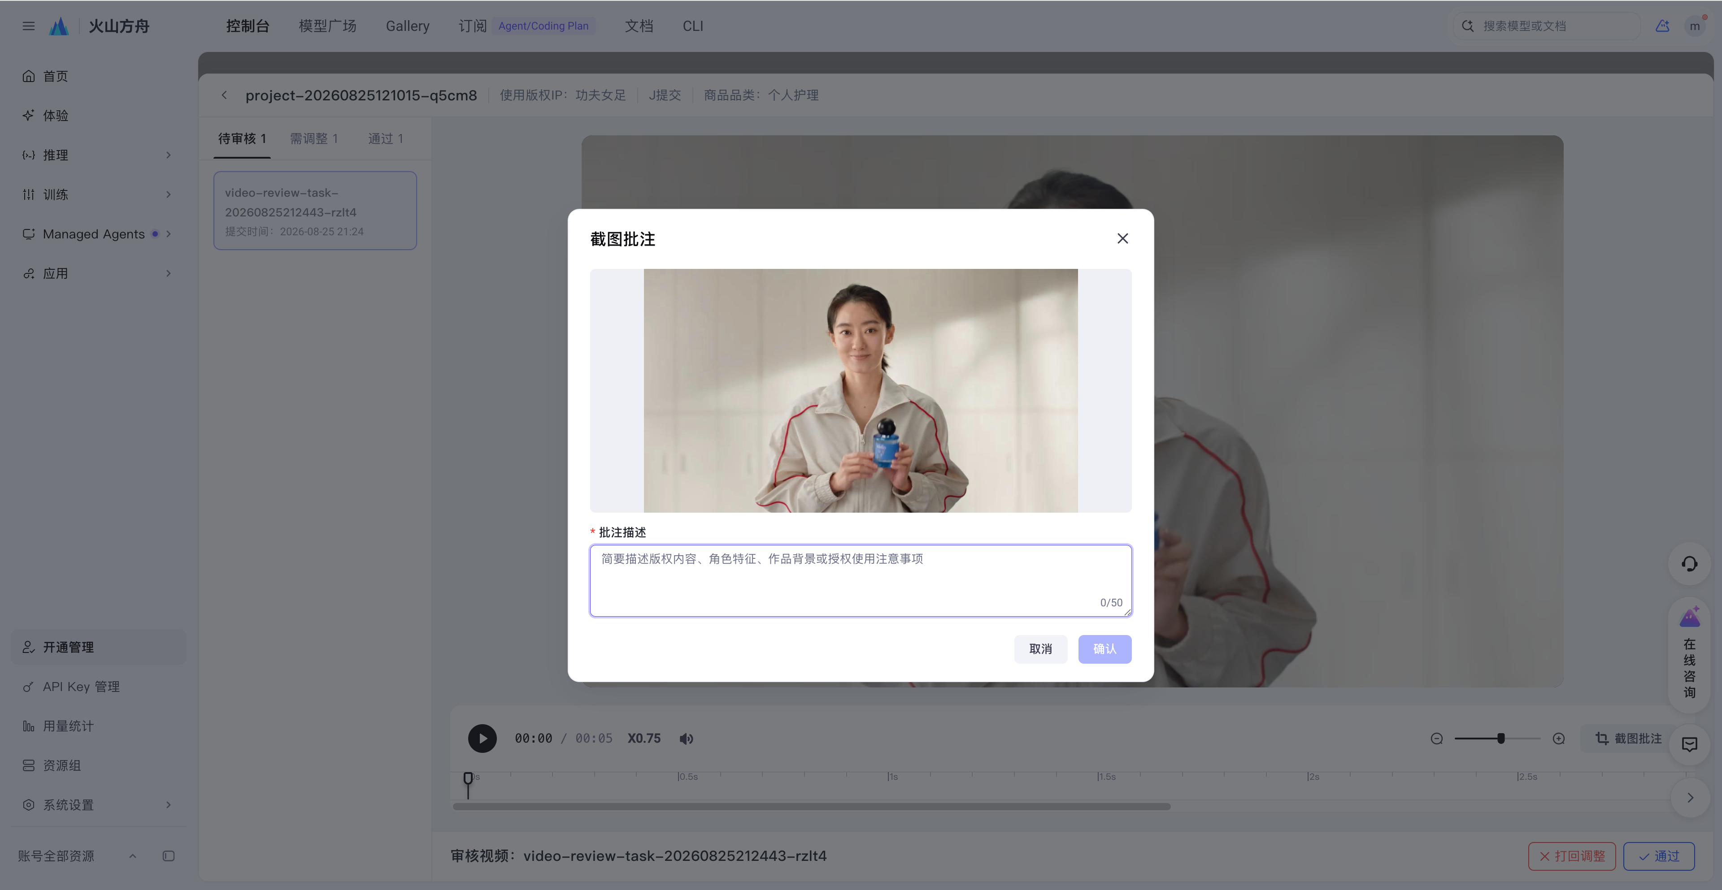
Task: Click the 批注描述 text area
Action: tap(861, 580)
